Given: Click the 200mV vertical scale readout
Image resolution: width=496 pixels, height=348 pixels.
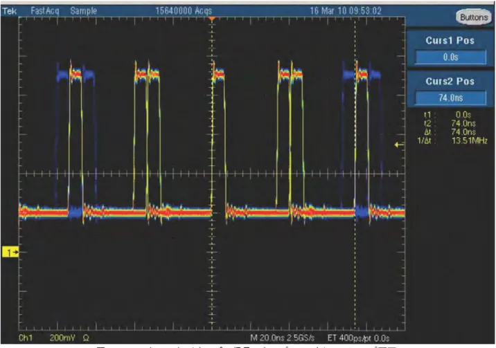Looking at the screenshot, I should (62, 338).
